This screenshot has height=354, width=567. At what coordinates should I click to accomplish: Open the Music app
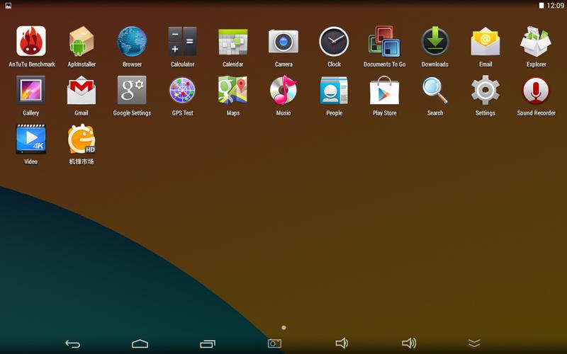coord(283,90)
